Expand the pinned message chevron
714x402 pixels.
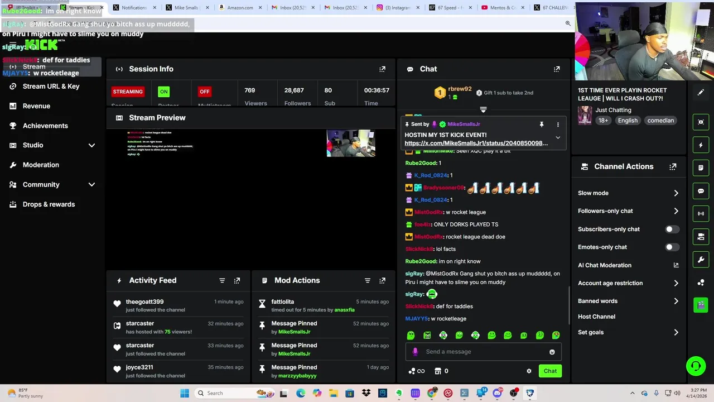click(x=558, y=137)
